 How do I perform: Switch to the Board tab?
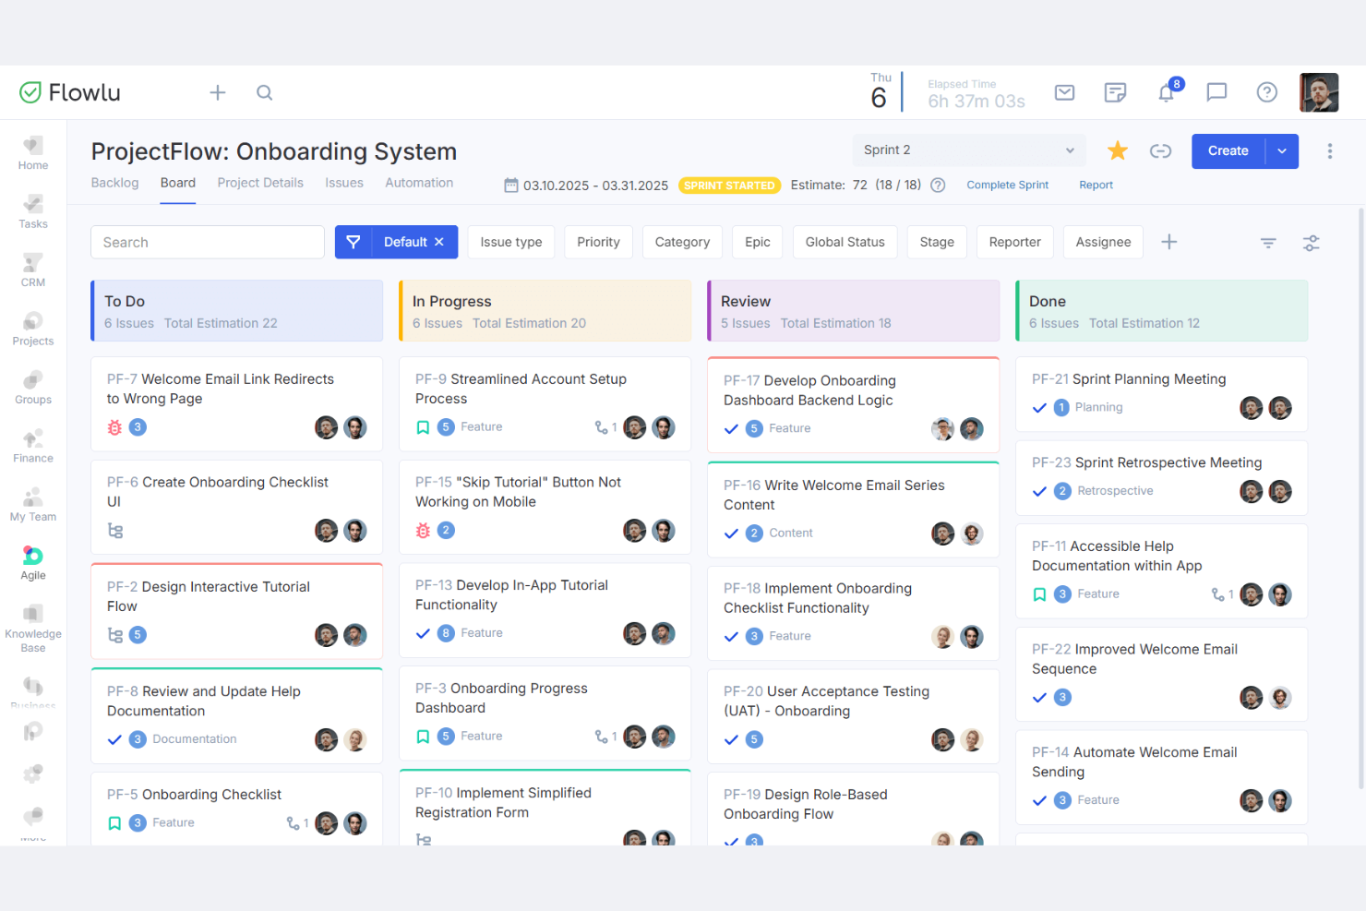coord(178,183)
